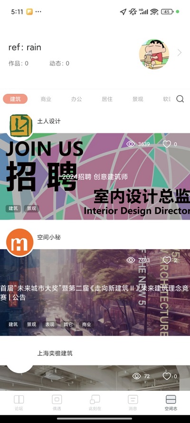
Task: Expand profile via the right chevron arrow
Action: tap(180, 53)
